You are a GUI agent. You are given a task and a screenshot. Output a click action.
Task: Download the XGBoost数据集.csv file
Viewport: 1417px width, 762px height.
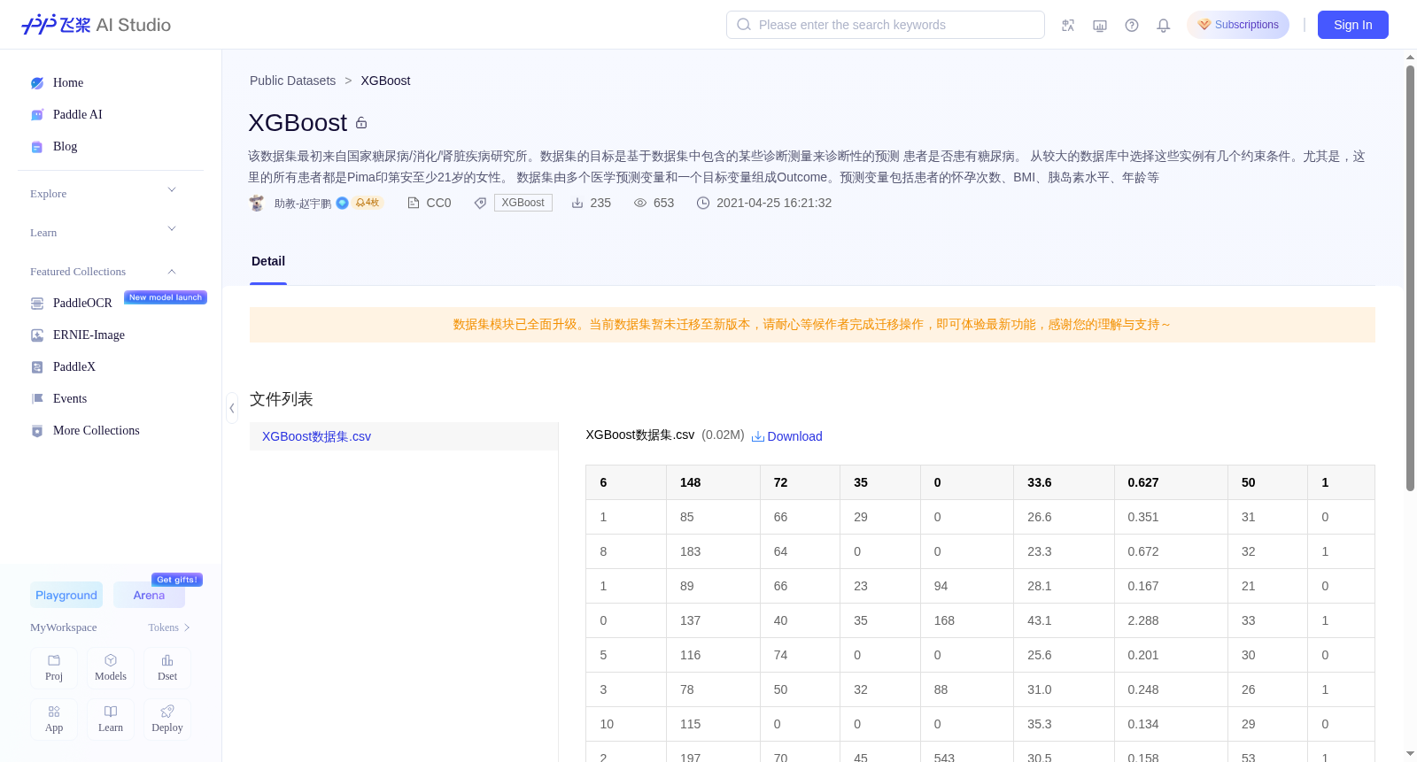coord(787,436)
